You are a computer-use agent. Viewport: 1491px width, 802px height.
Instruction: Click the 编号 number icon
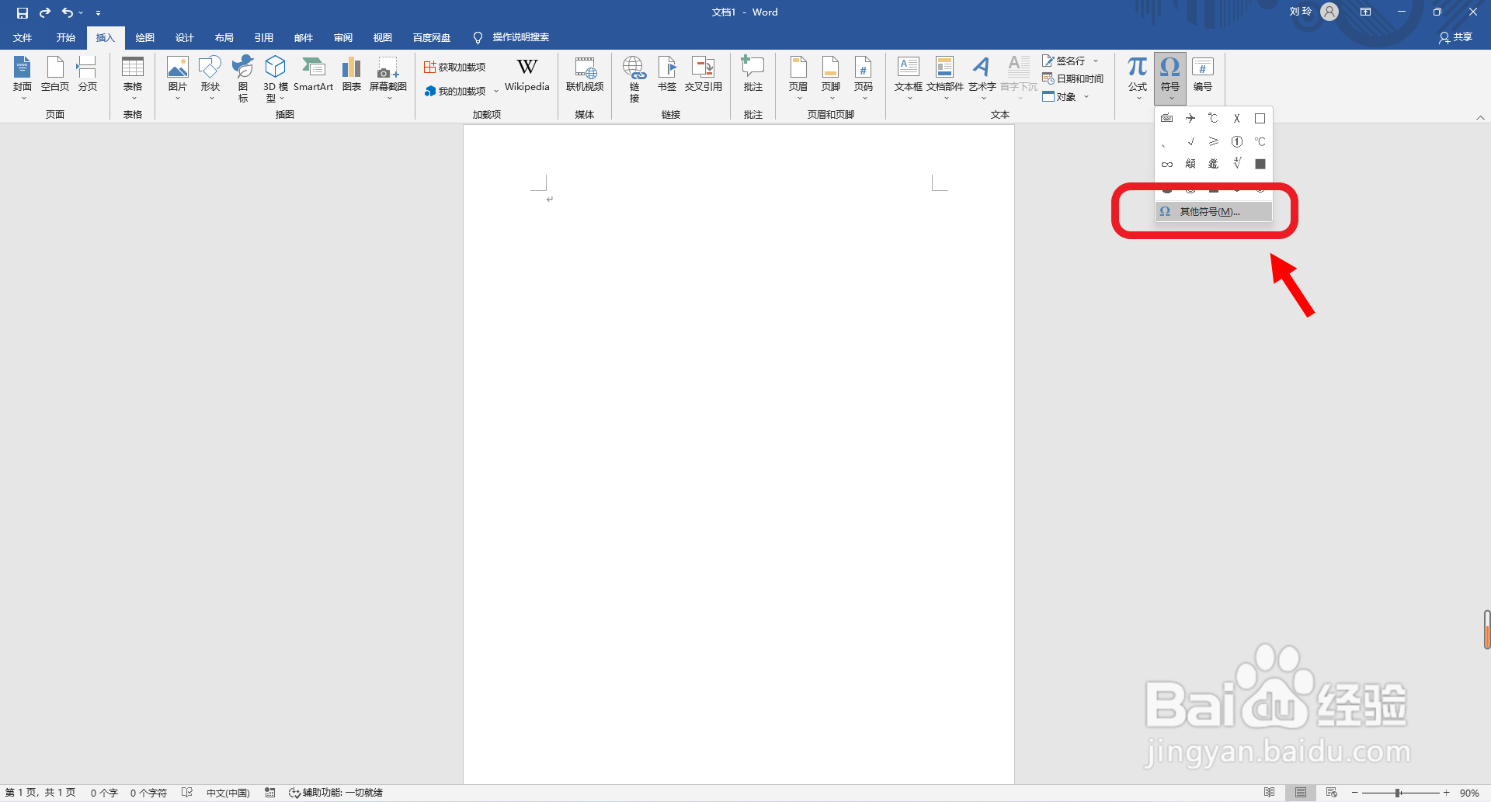click(1203, 68)
